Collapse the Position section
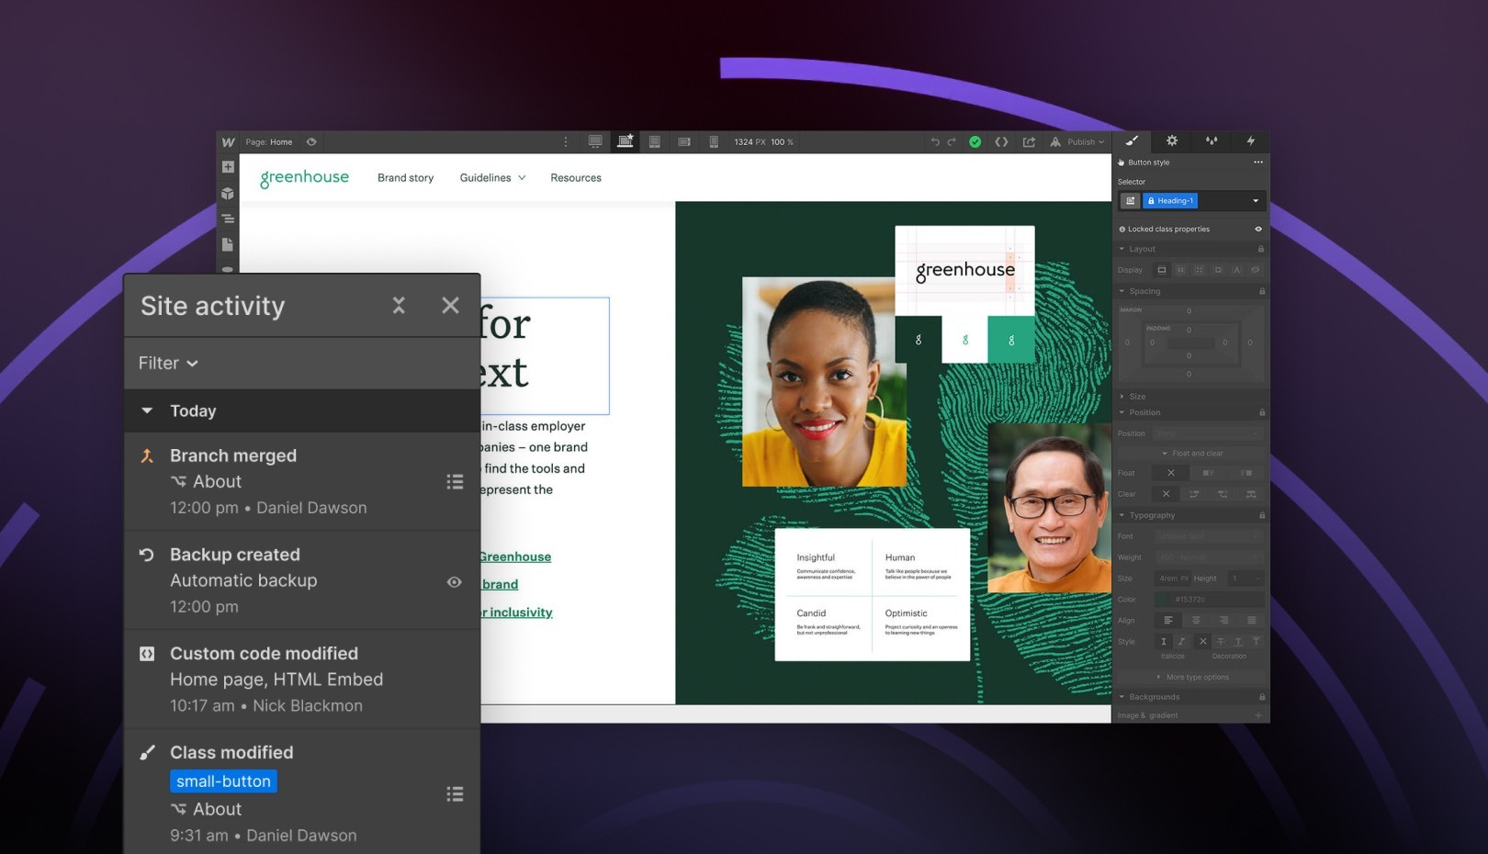This screenshot has height=854, width=1488. tap(1190, 412)
